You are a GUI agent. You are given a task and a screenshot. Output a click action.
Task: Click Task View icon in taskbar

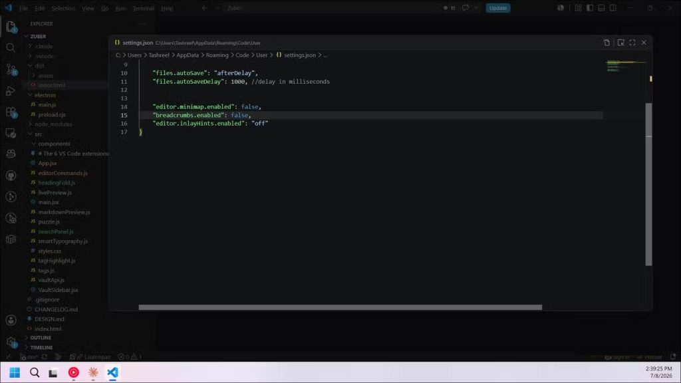tap(53, 372)
